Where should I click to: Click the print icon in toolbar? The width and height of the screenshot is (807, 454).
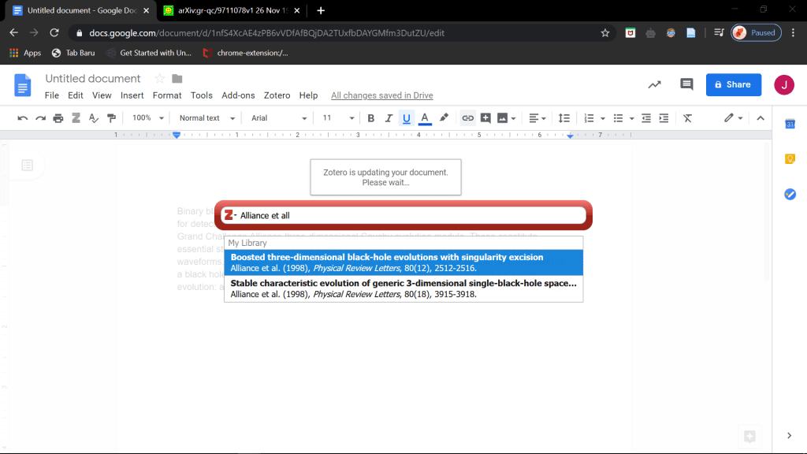click(58, 118)
